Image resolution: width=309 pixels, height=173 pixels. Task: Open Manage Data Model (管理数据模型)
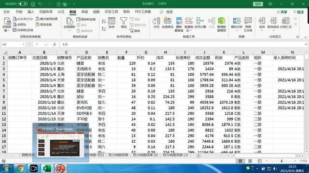(x=222, y=25)
